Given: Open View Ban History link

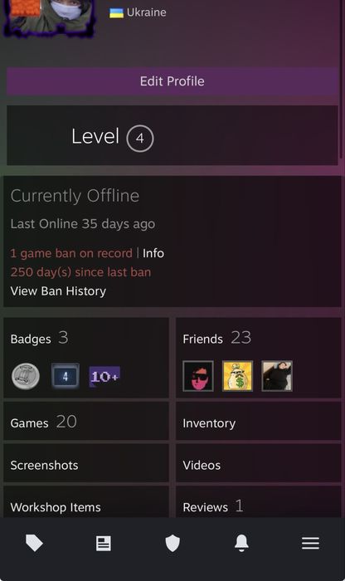Looking at the screenshot, I should point(58,291).
